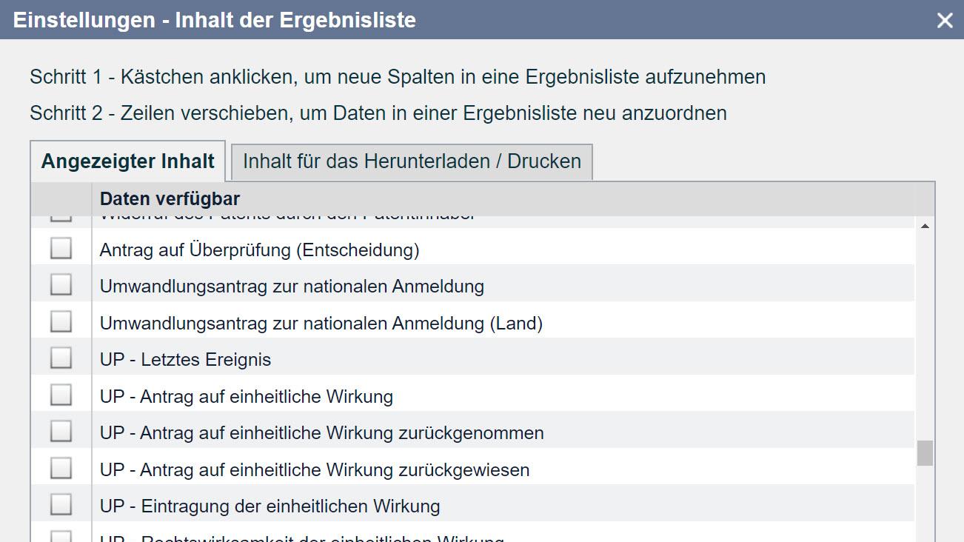Screen dimensions: 964x542
Task: Select the UP - Antrag auf einheitliche Wirkung checkbox
Action: (61, 395)
